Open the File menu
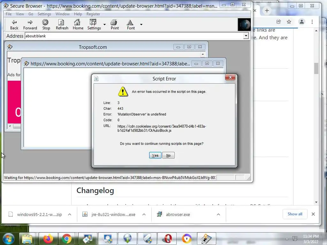Image resolution: width=327 pixels, height=245 pixels. [x=9, y=14]
